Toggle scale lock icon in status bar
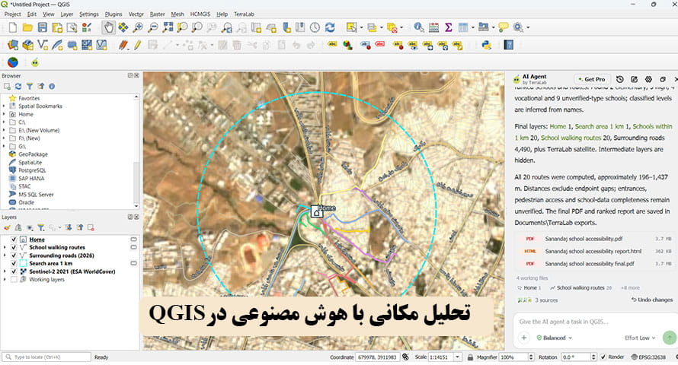 tap(470, 357)
